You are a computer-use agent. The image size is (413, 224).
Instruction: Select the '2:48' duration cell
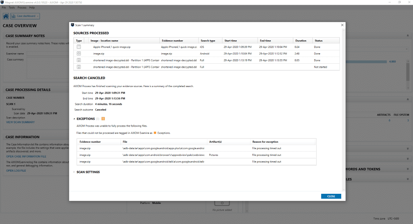[297, 54]
